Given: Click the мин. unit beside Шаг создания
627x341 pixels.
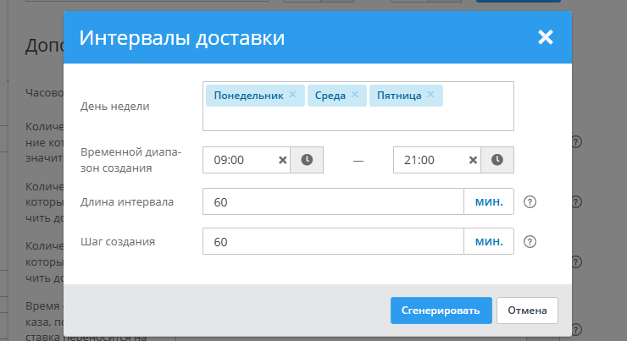Looking at the screenshot, I should coord(489,242).
